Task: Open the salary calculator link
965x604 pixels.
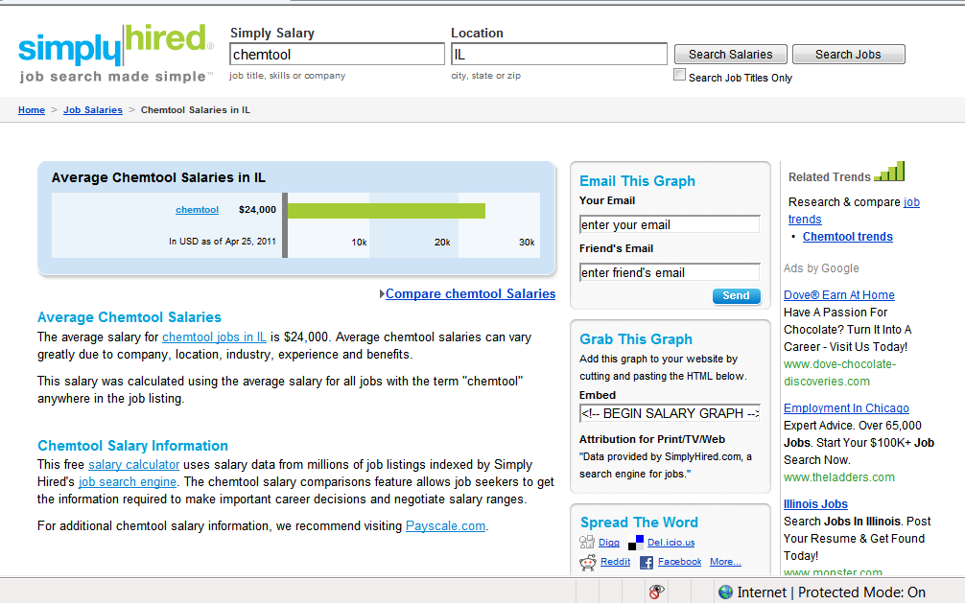Action: point(133,464)
